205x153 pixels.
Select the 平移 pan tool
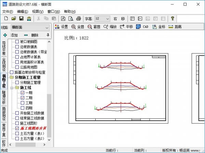coord(126,27)
